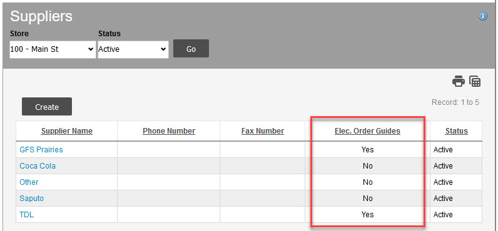Click the printer icon
Image resolution: width=498 pixels, height=231 pixels.
459,81
